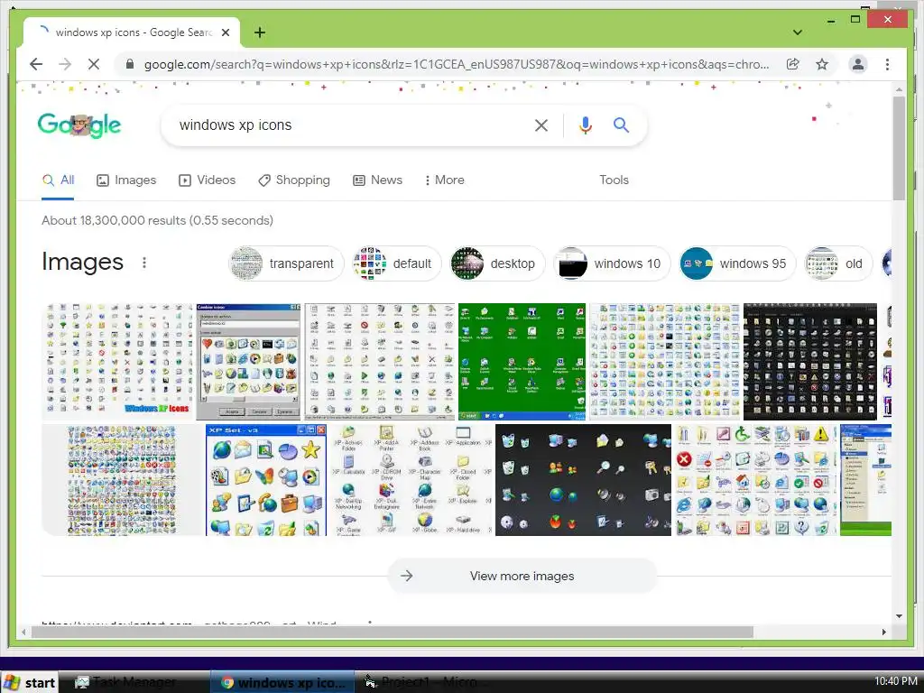Viewport: 924px width, 693px height.
Task: Click View more images button
Action: coord(522,576)
